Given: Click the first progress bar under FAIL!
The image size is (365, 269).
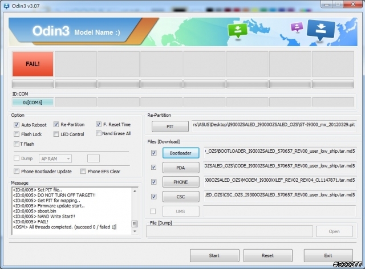Looking at the screenshot, I should click(x=33, y=84).
